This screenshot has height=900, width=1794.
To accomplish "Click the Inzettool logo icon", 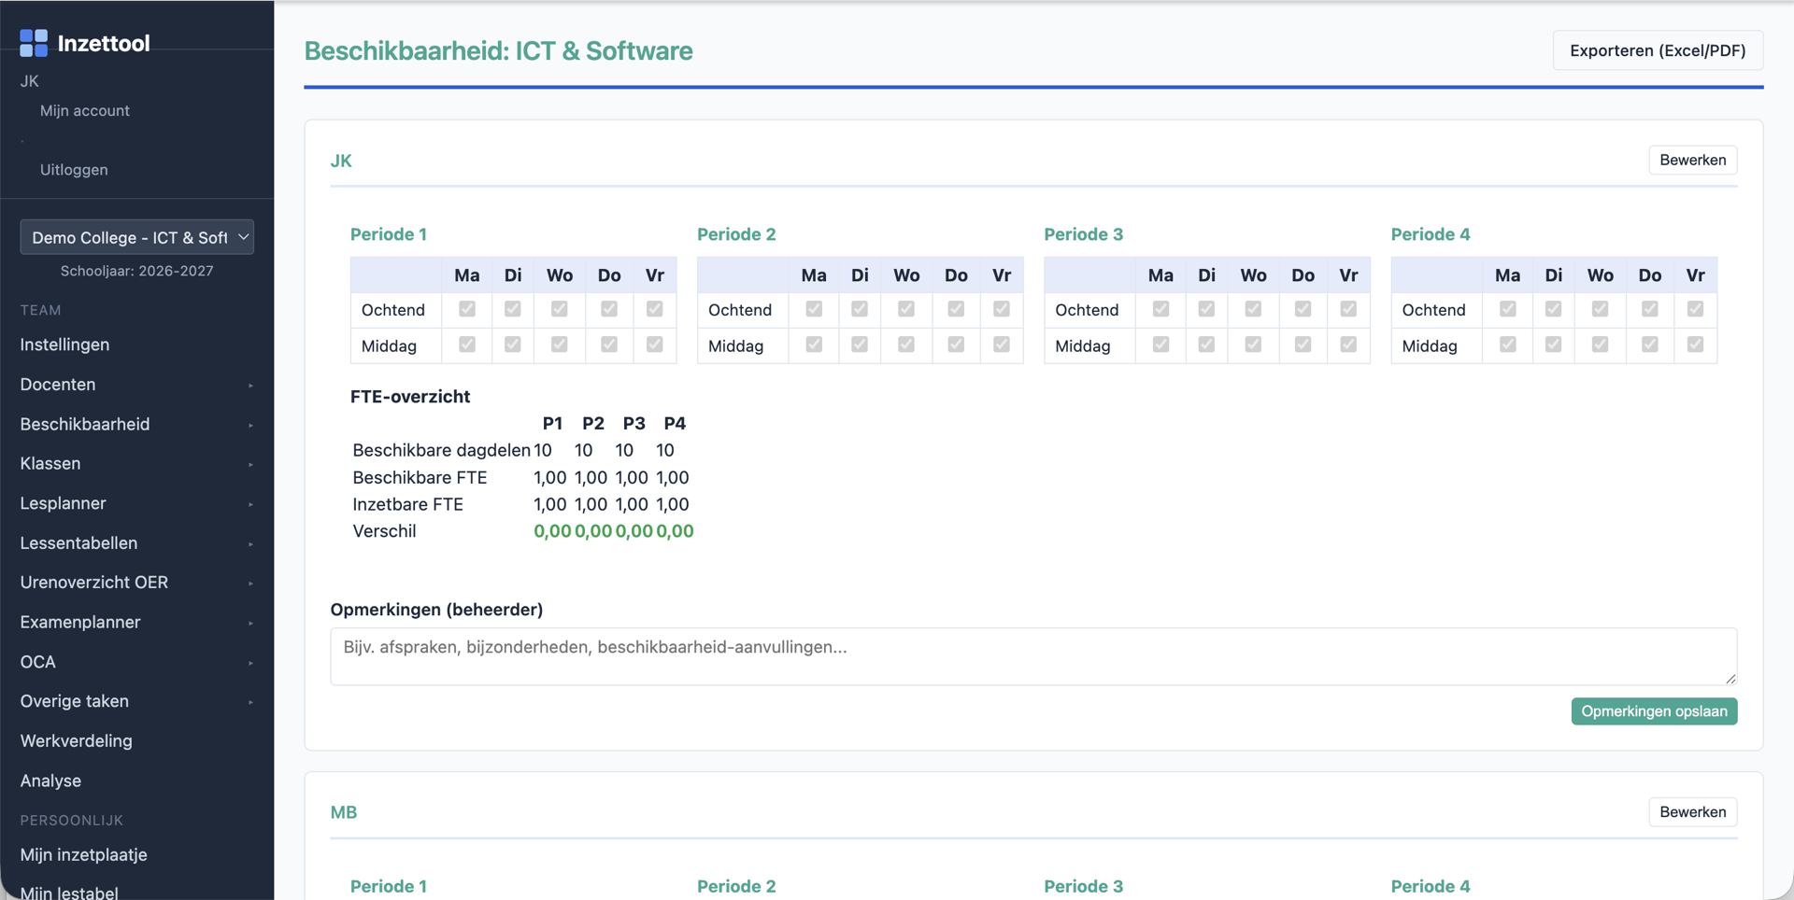I will pyautogui.click(x=34, y=43).
